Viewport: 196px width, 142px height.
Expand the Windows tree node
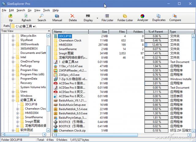tap(13, 96)
